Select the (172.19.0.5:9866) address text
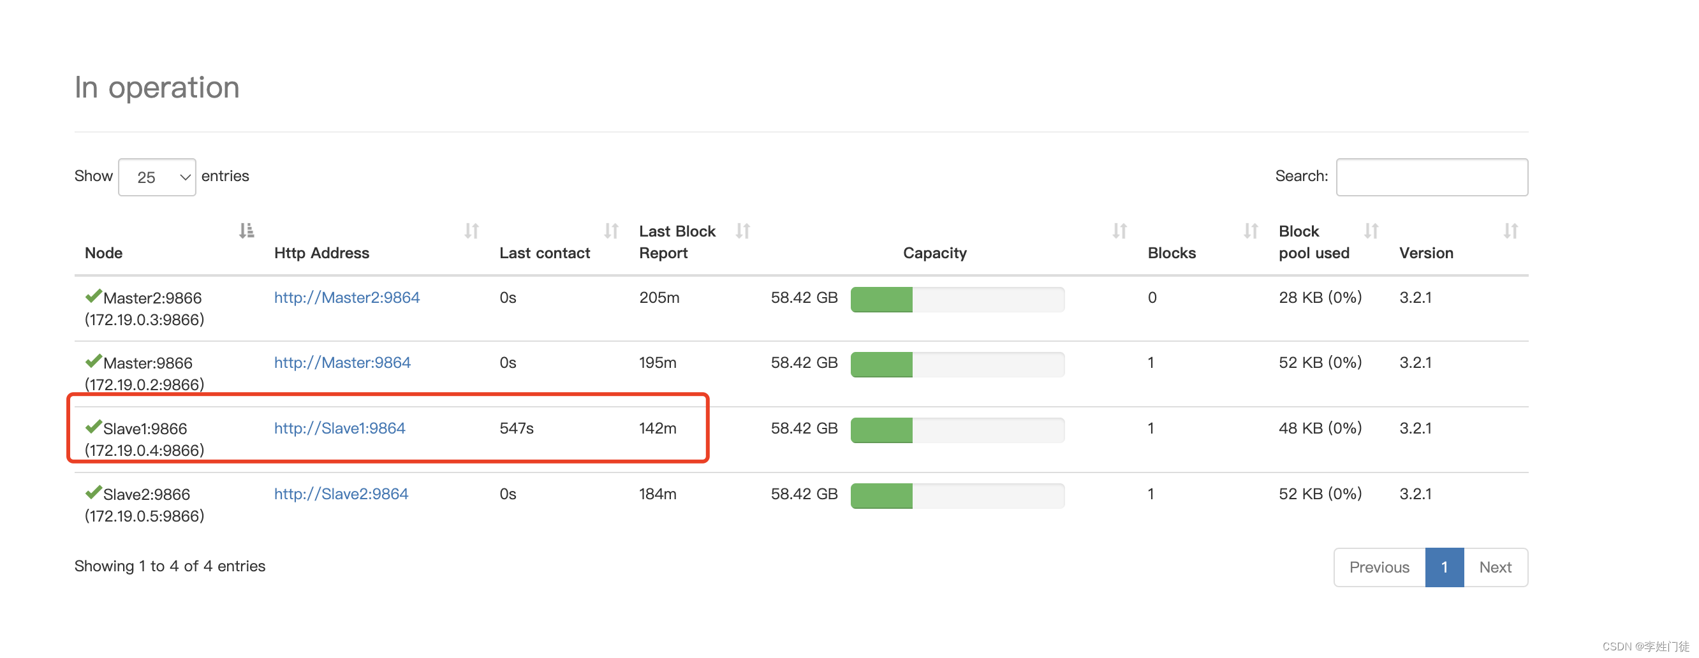This screenshot has height=658, width=1699. click(144, 516)
